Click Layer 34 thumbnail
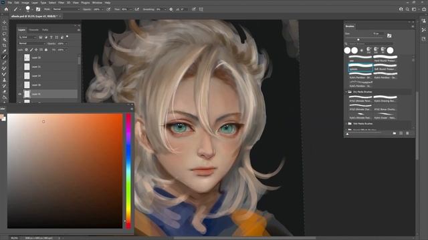 coord(27,76)
